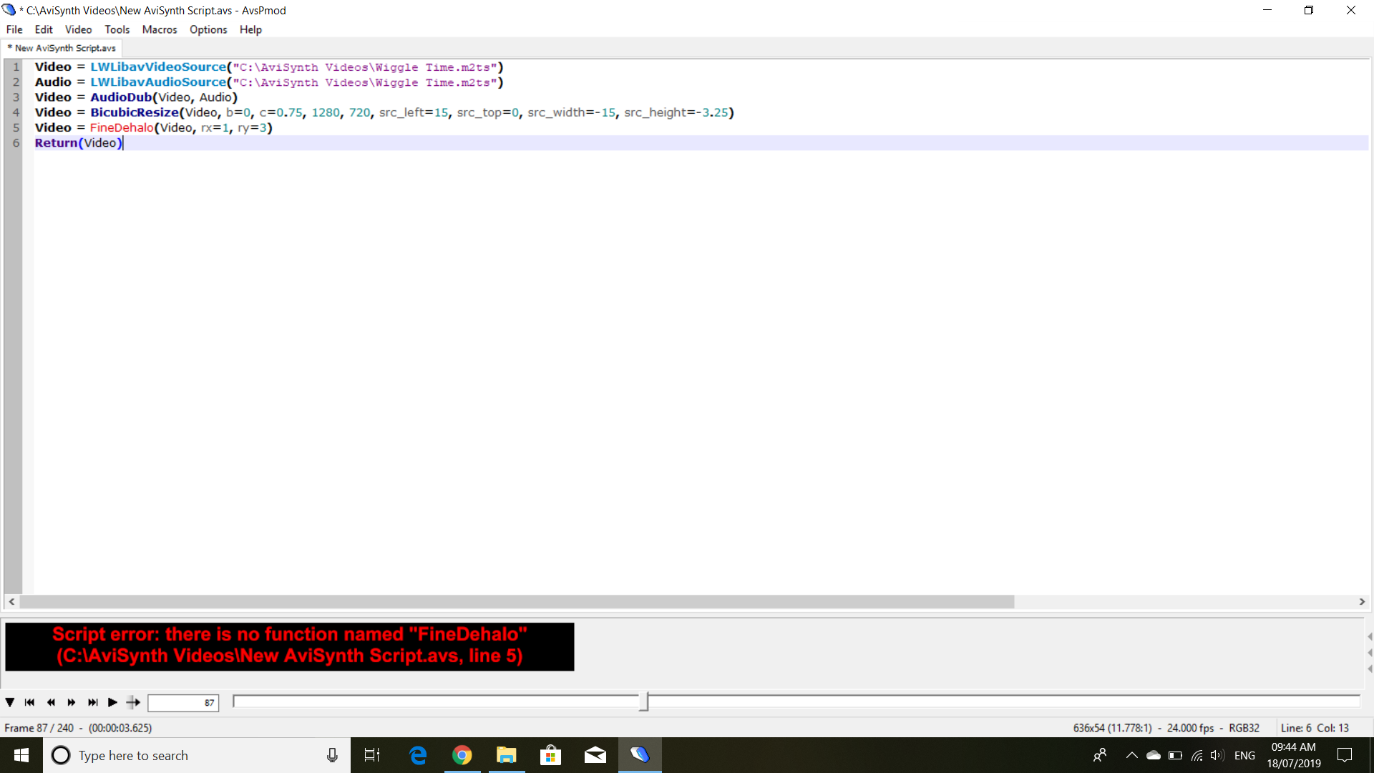This screenshot has height=773, width=1374.
Task: Step back one frame button
Action: click(51, 702)
